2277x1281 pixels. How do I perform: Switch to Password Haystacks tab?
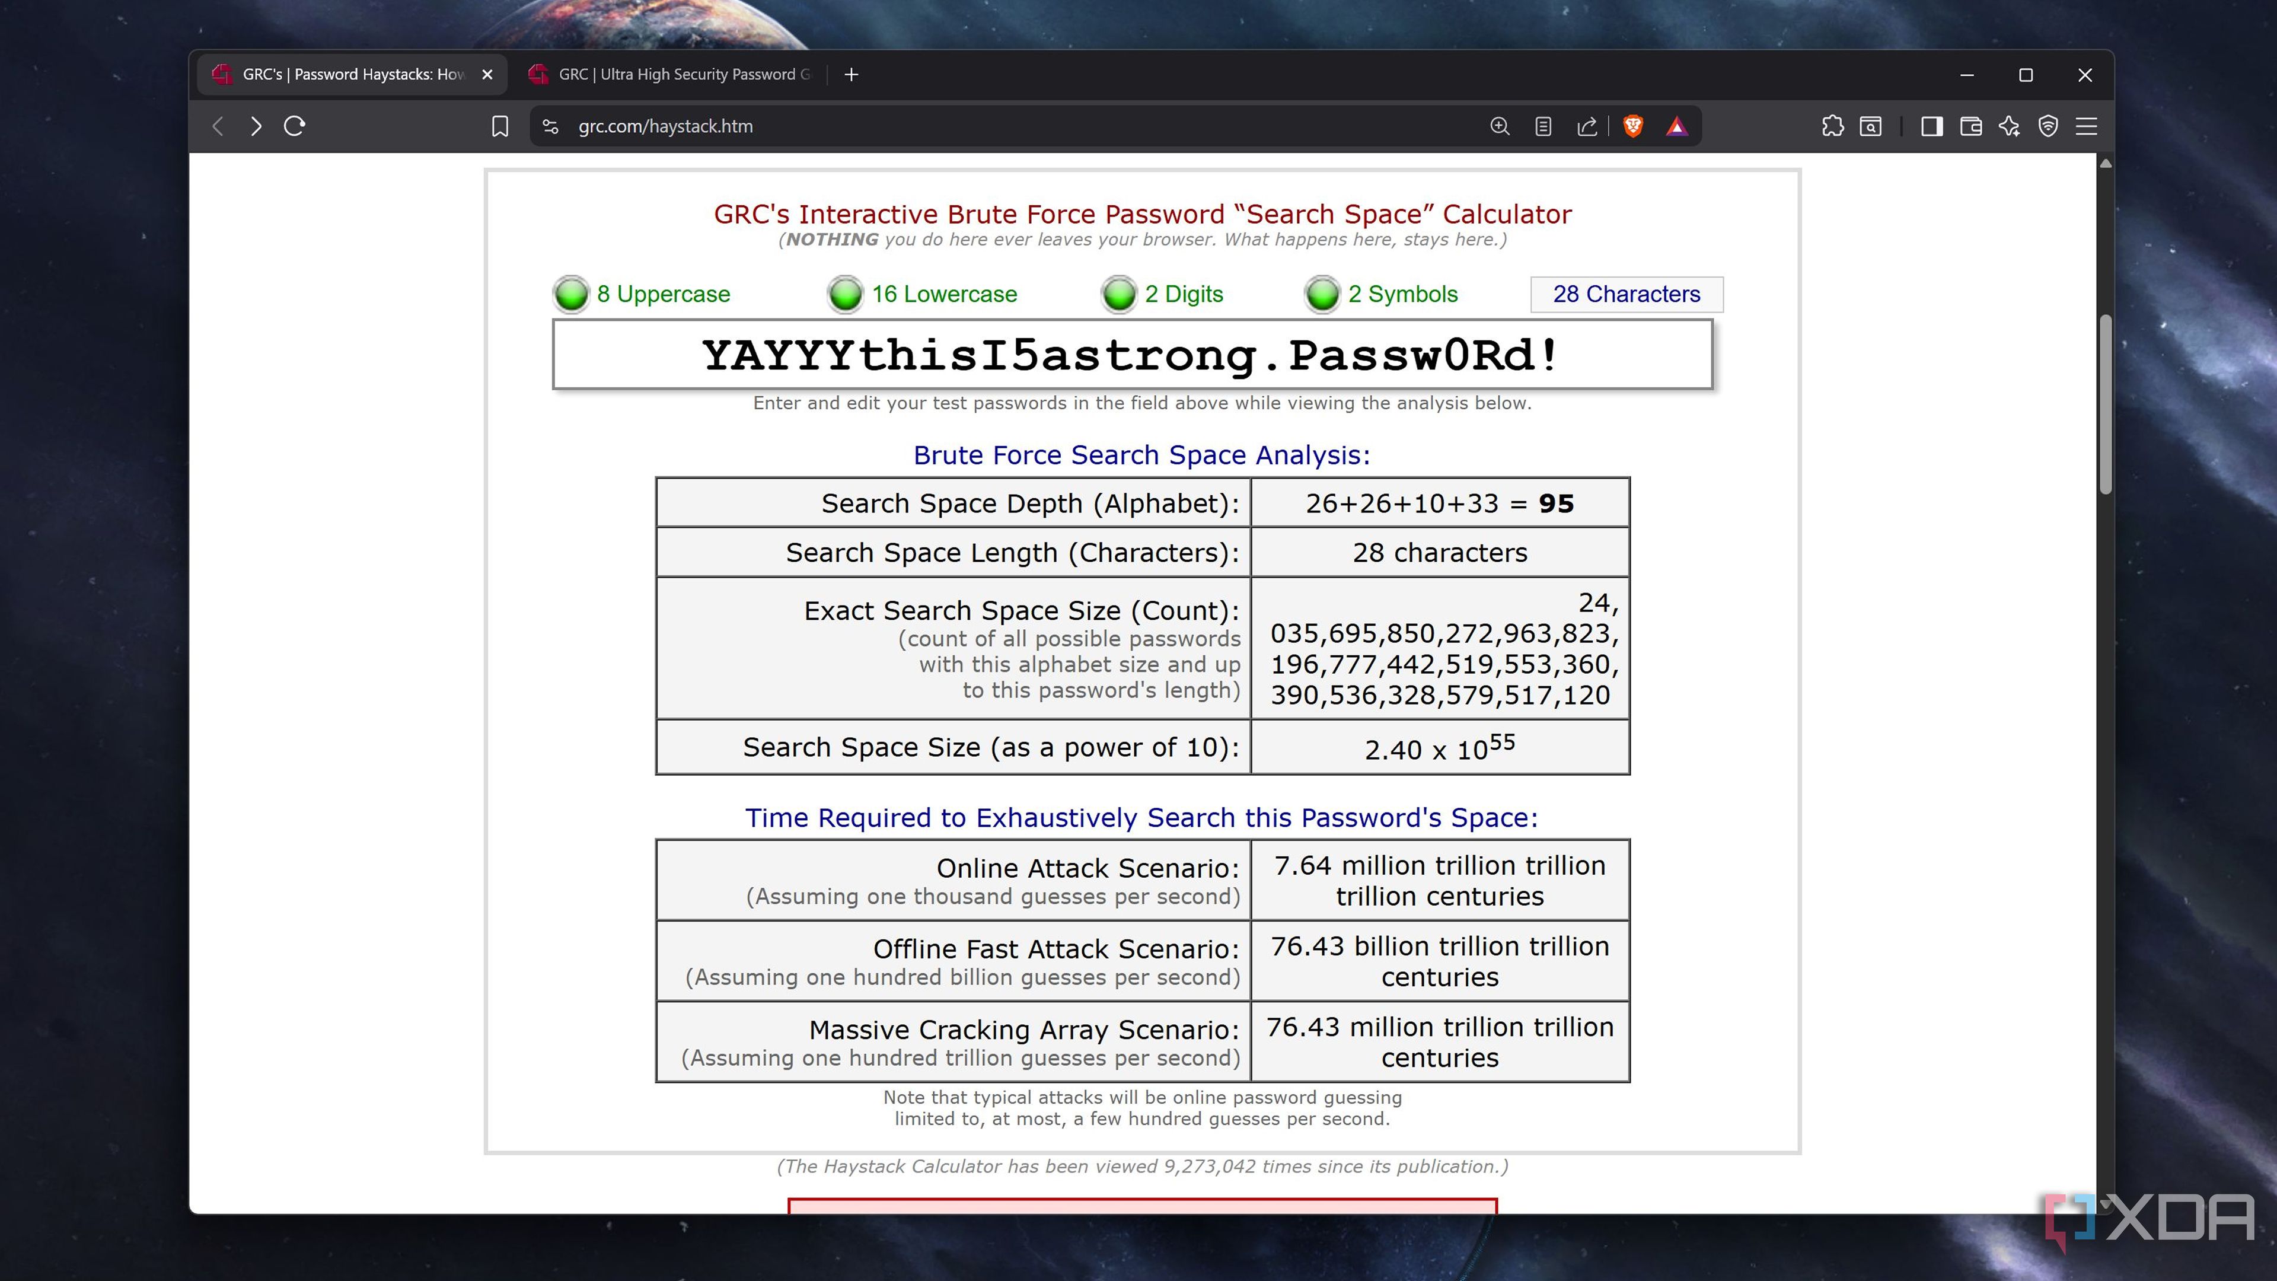(353, 74)
